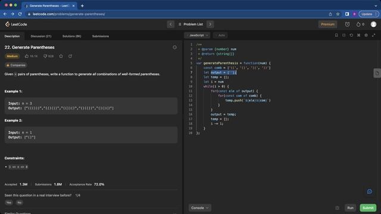Click the layout icon beside problem title
Viewport: 381px width, 214px height.
[174, 48]
